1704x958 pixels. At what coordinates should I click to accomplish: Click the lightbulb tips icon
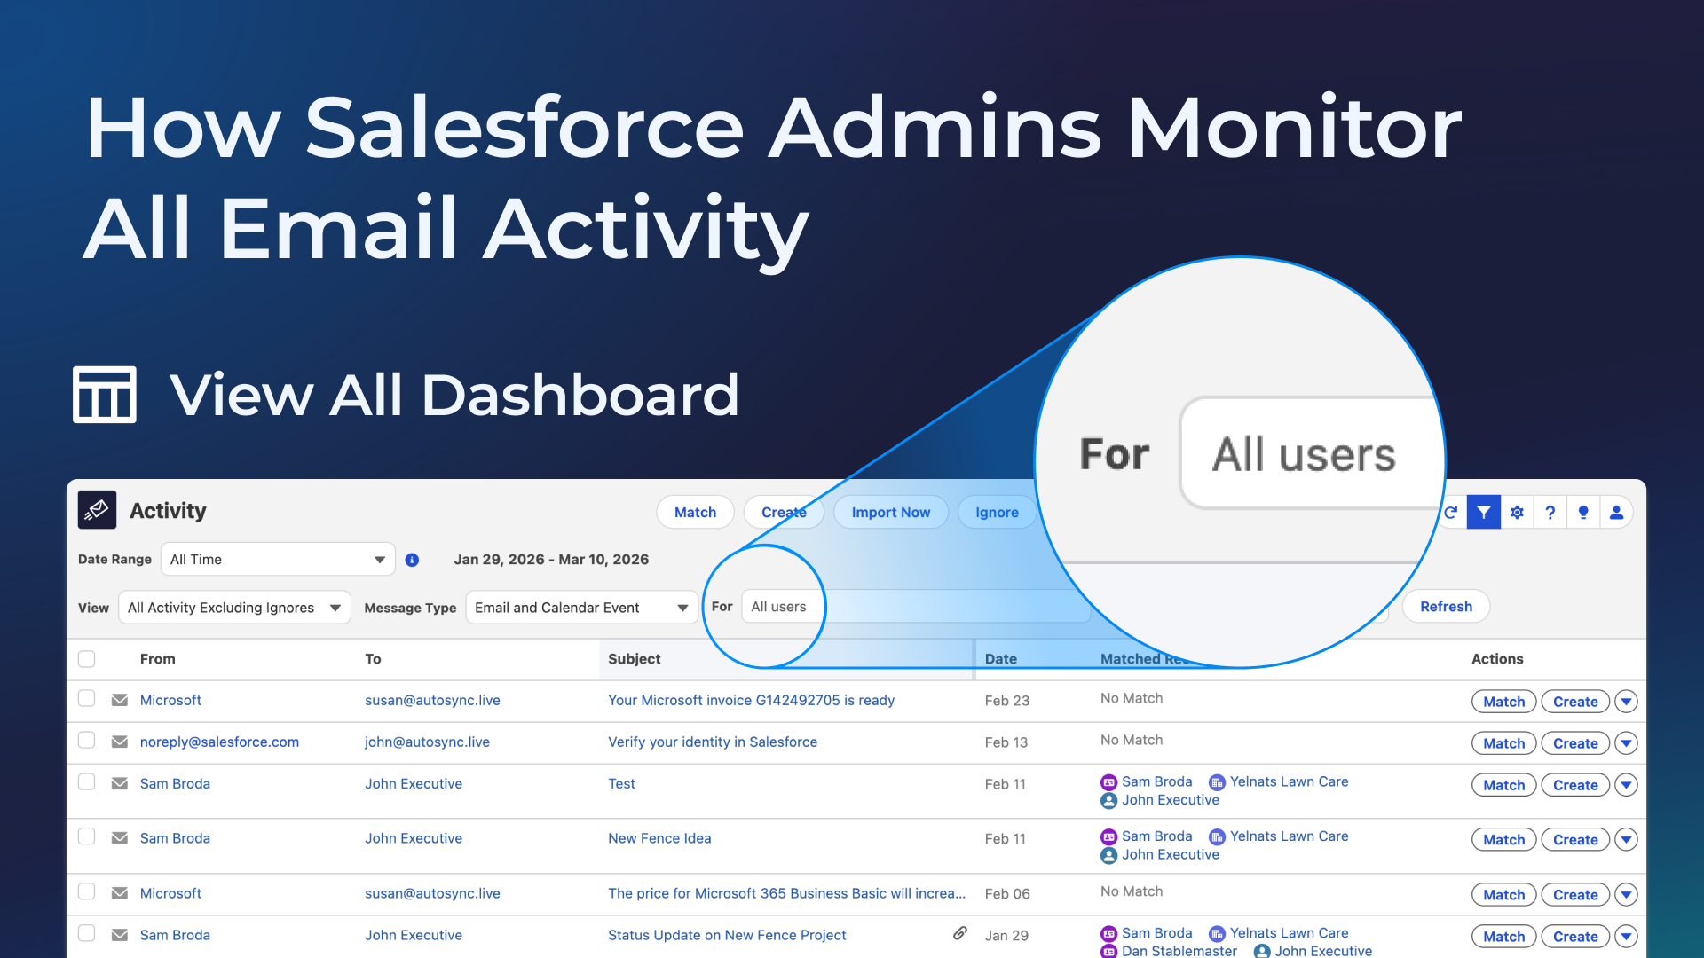[1583, 513]
